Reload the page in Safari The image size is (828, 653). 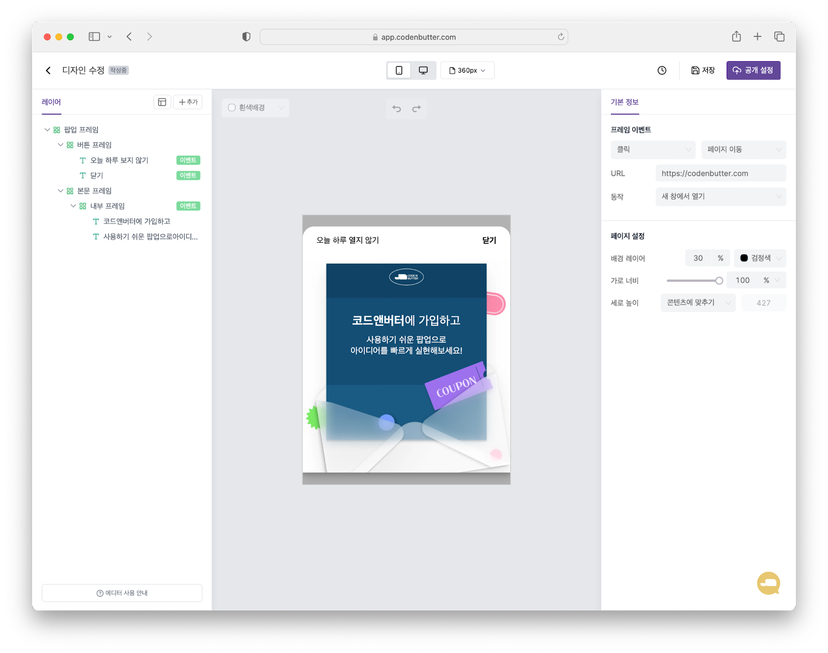(560, 37)
